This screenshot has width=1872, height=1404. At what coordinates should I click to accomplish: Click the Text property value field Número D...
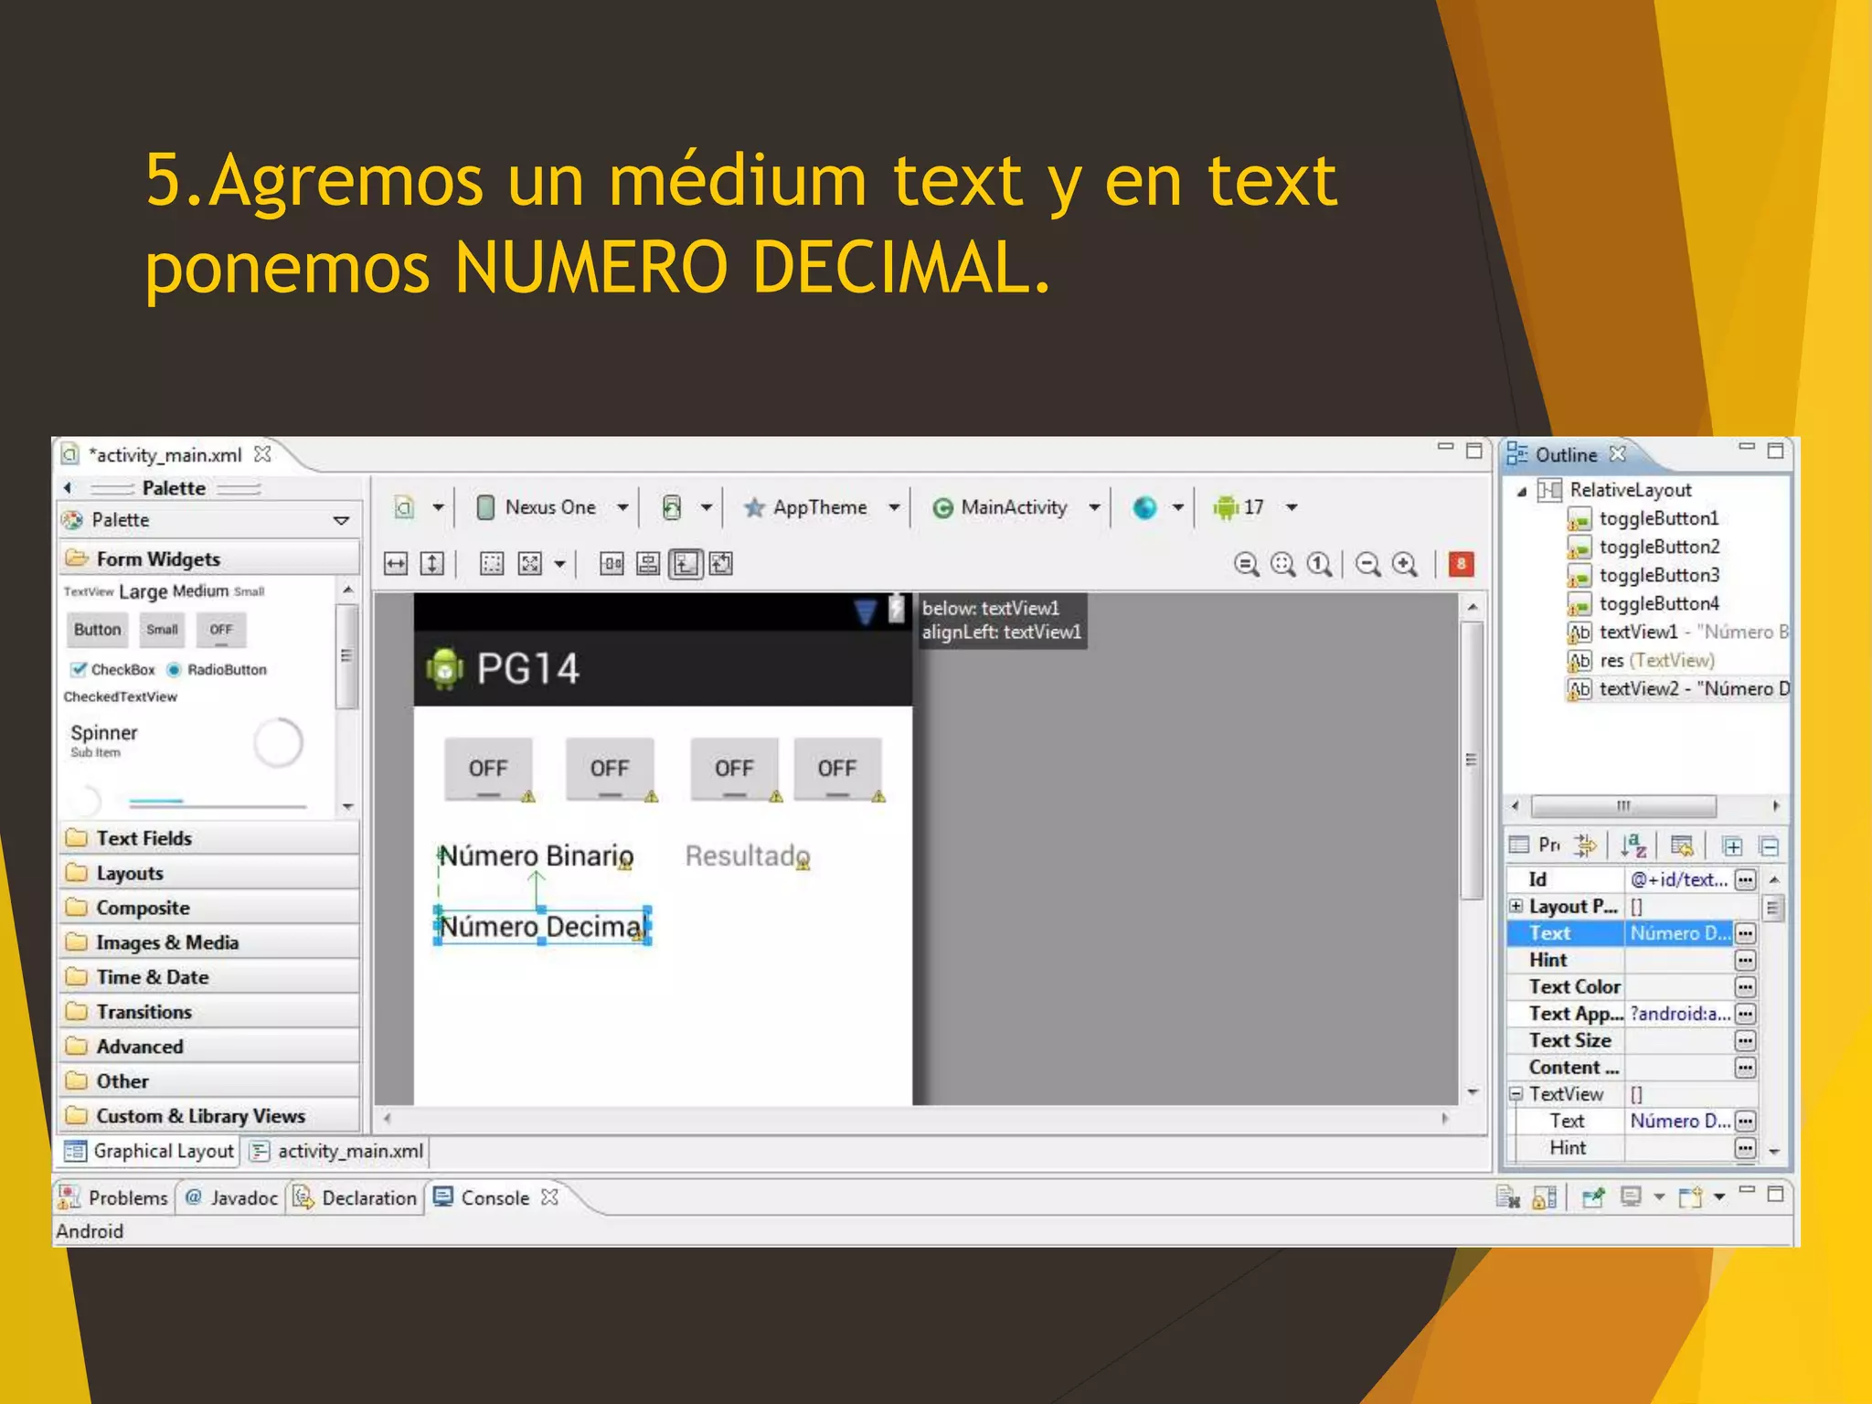point(1679,933)
